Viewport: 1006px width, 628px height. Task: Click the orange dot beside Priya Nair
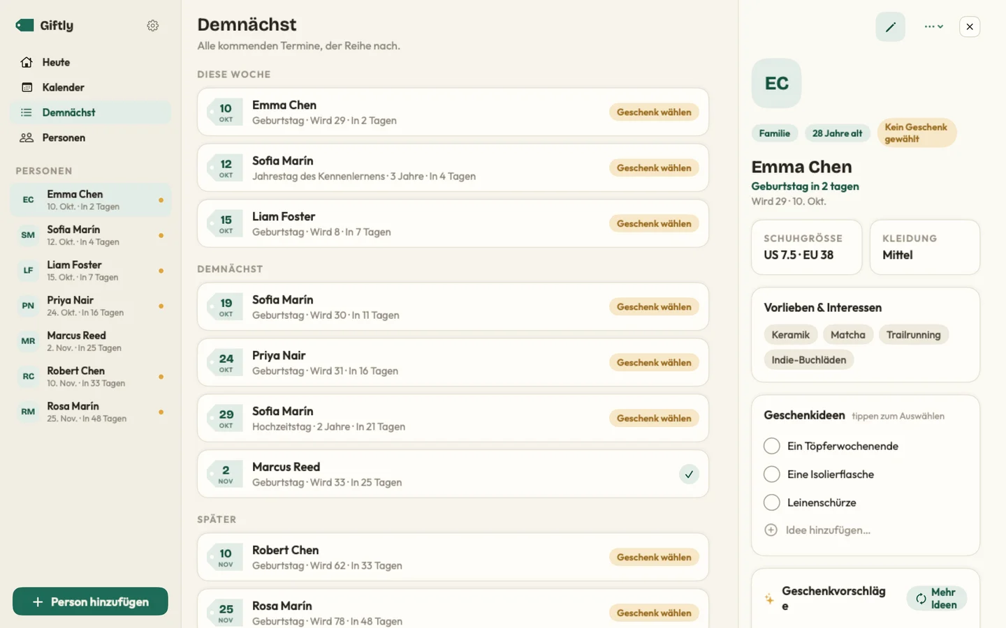pyautogui.click(x=161, y=306)
